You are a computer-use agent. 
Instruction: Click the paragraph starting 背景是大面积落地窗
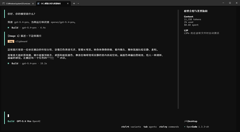(86, 57)
